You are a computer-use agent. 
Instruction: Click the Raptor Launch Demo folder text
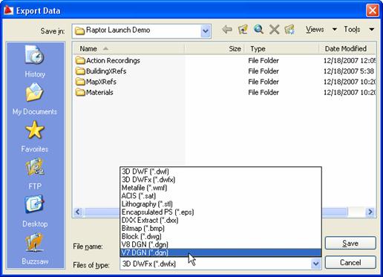coord(118,30)
